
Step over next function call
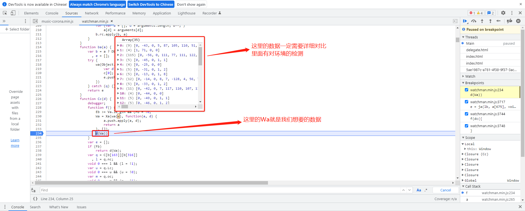click(474, 21)
